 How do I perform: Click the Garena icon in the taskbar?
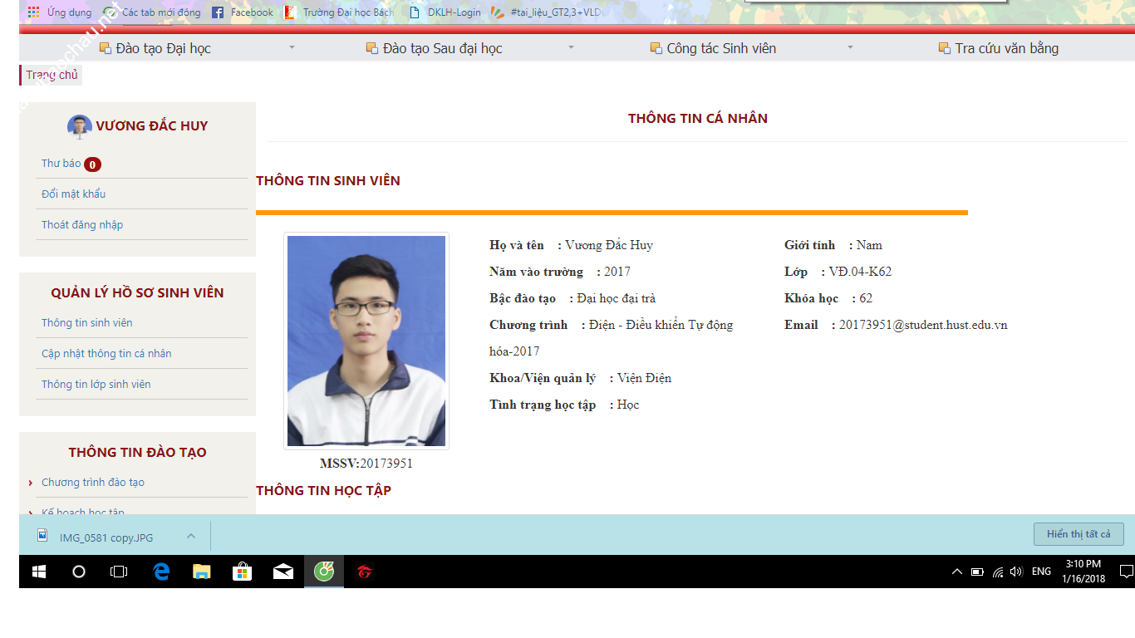pyautogui.click(x=364, y=572)
